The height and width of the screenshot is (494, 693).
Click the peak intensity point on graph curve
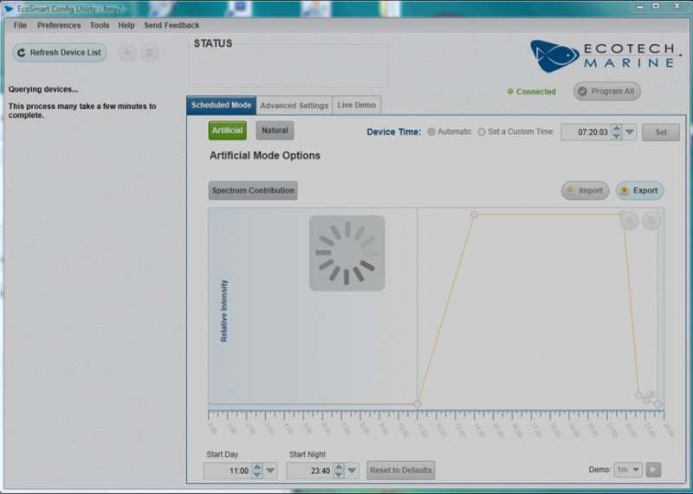[474, 214]
